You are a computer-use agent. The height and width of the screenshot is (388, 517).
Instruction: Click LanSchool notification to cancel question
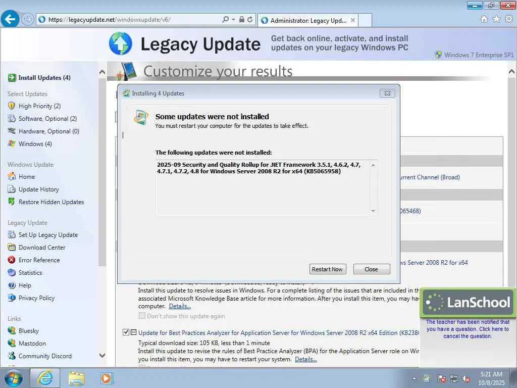tap(467, 329)
